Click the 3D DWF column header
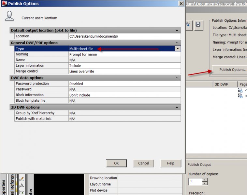Screen dimensions: 247x195 221,84
